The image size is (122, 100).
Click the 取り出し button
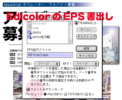[86, 30]
